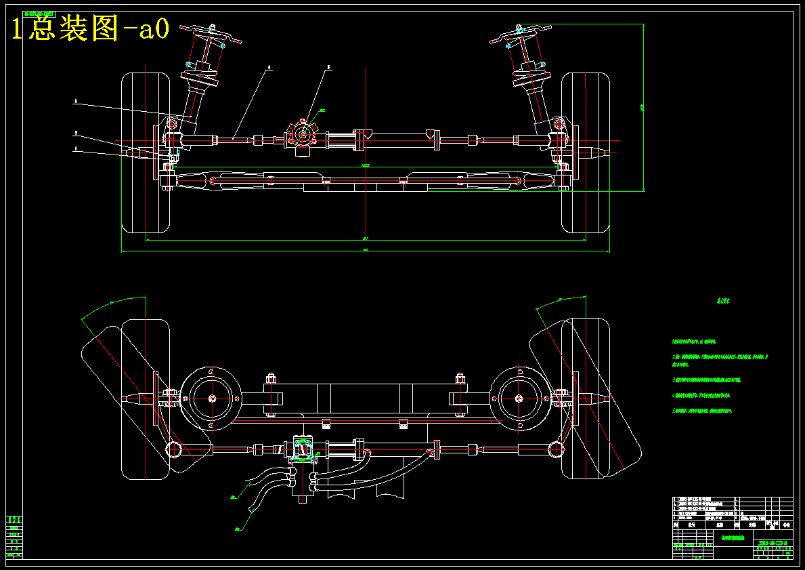Pick the right tie-rod ball joint in lower view
This screenshot has height=570, width=805.
(557, 450)
